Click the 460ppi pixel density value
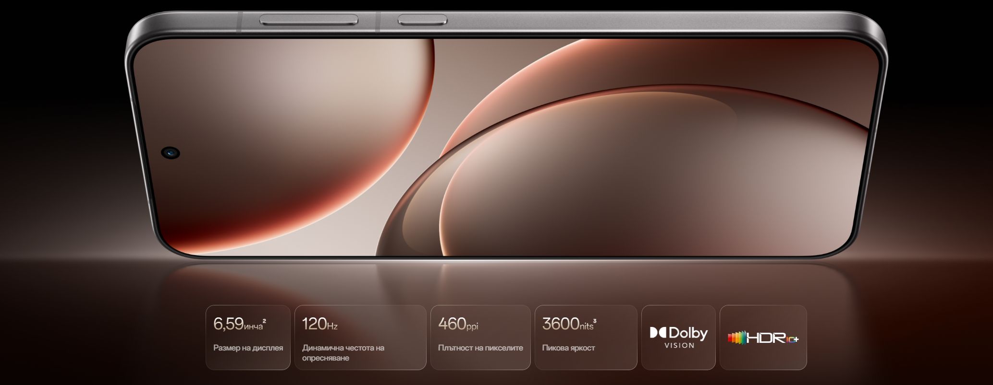Screen dimensions: 993x385 click(x=458, y=324)
